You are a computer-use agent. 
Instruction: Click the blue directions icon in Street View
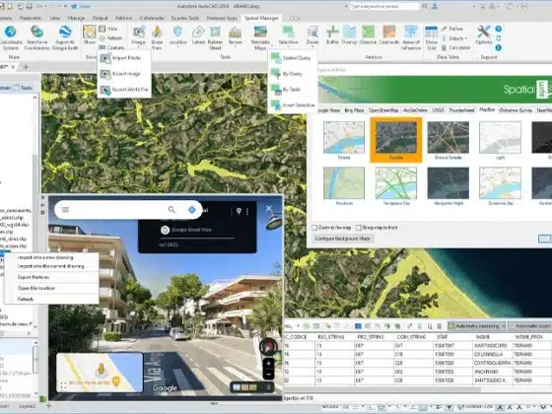(x=192, y=210)
